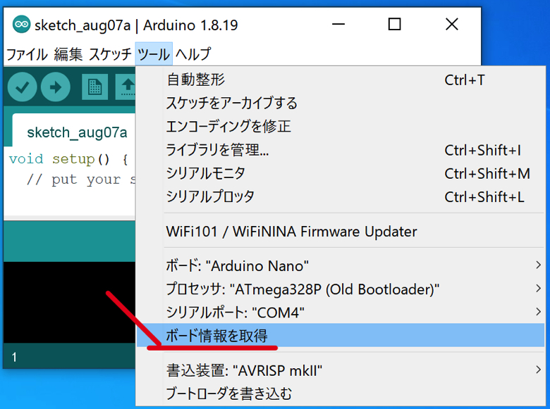Open WiFi101 / WiFiNINA Firmware Updater
Image resolution: width=550 pixels, height=409 pixels.
click(x=341, y=232)
